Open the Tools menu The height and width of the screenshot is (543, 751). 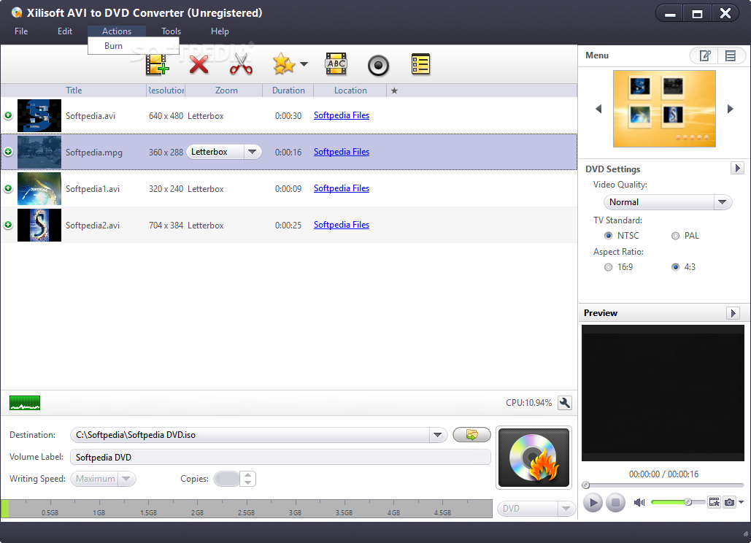click(171, 31)
